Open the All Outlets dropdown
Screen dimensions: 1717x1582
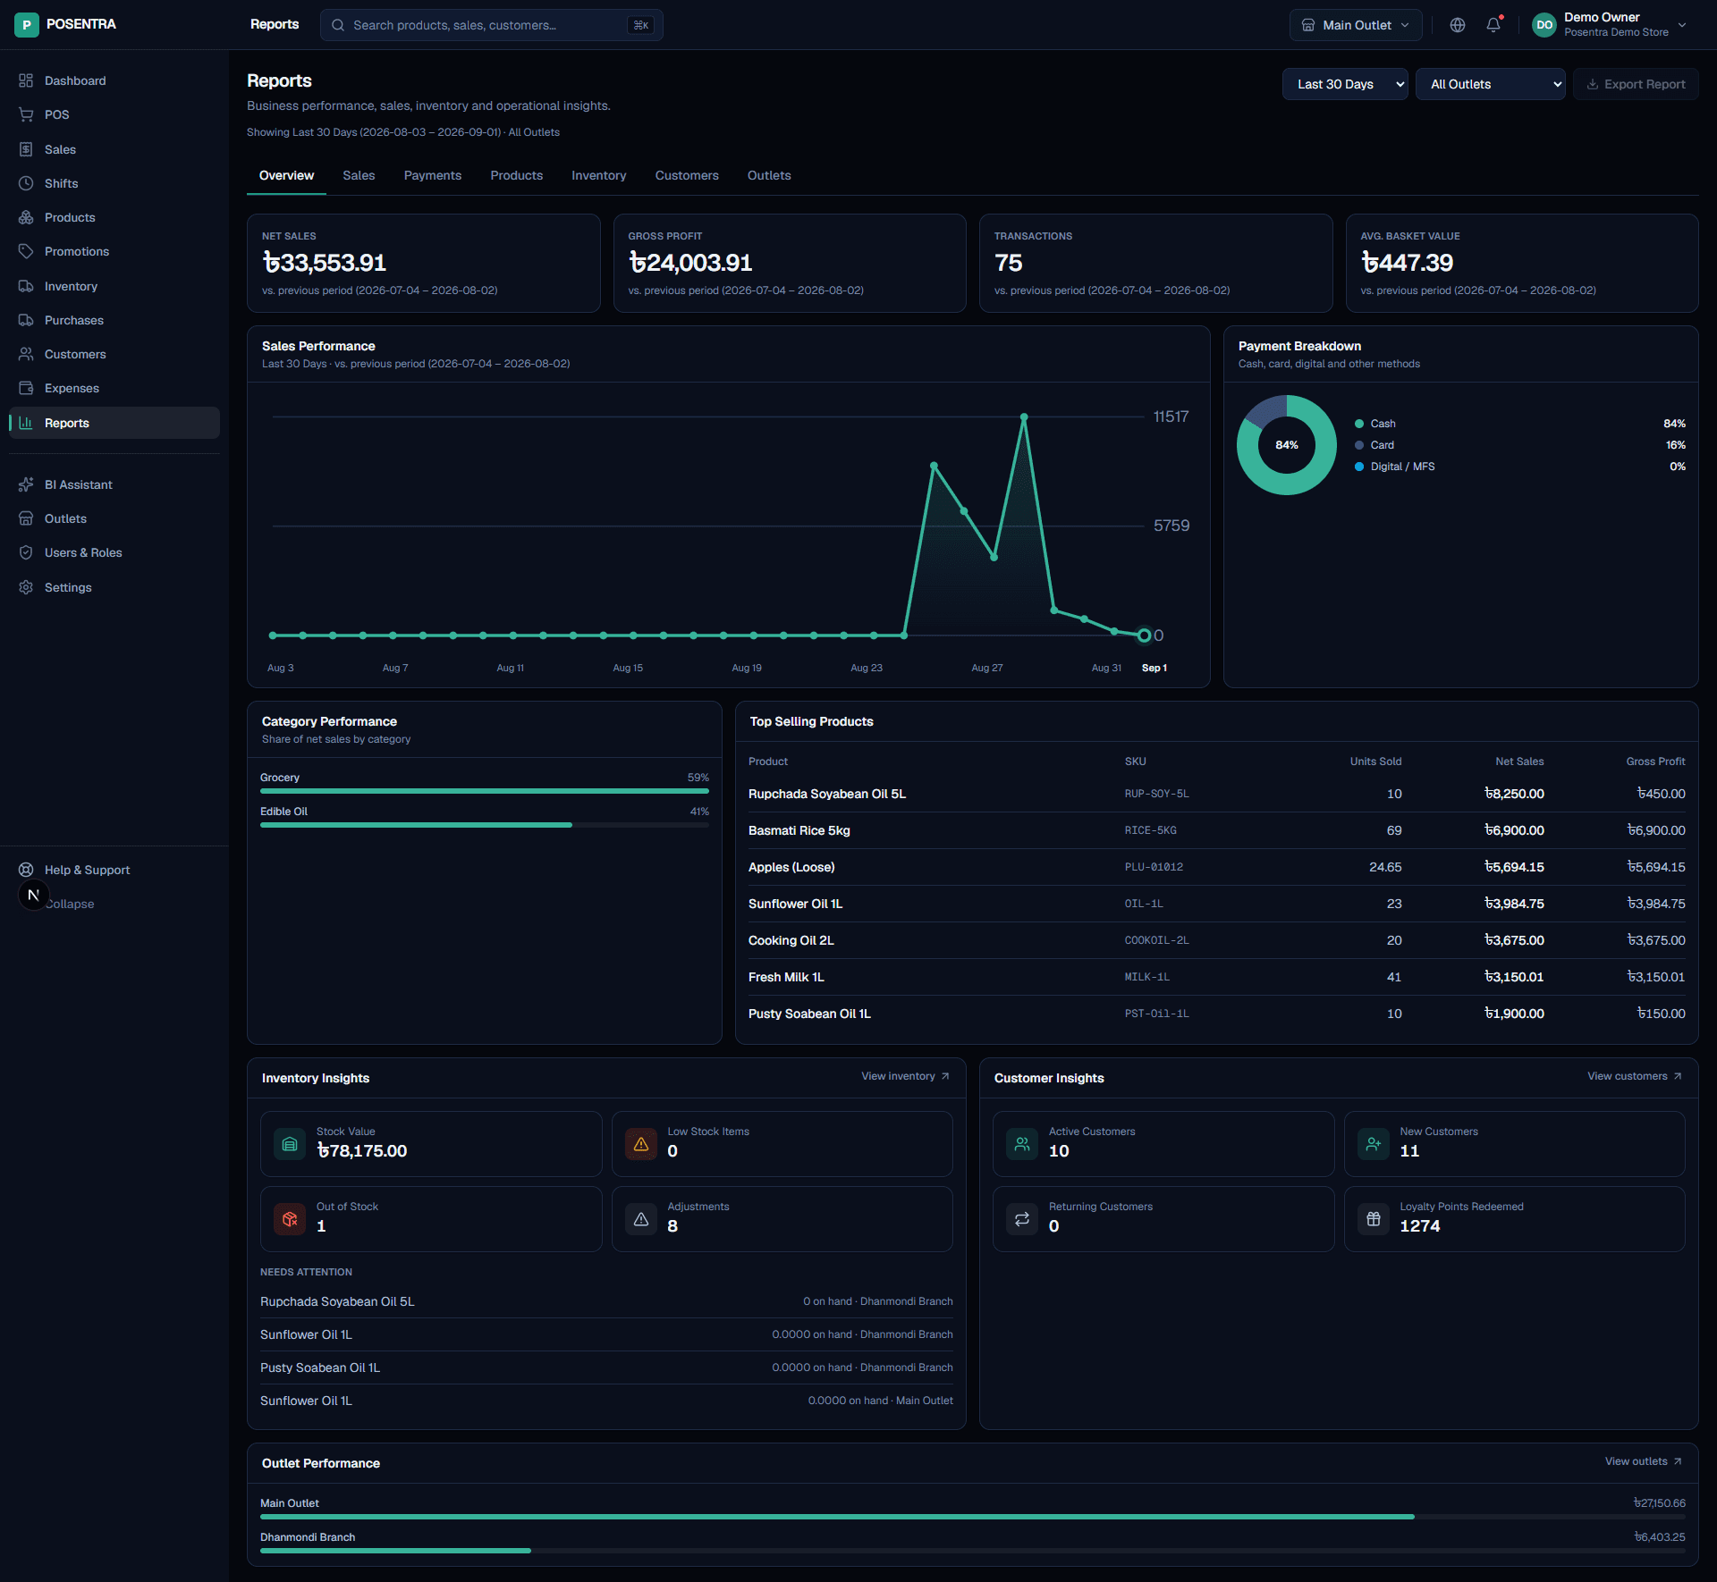tap(1491, 84)
